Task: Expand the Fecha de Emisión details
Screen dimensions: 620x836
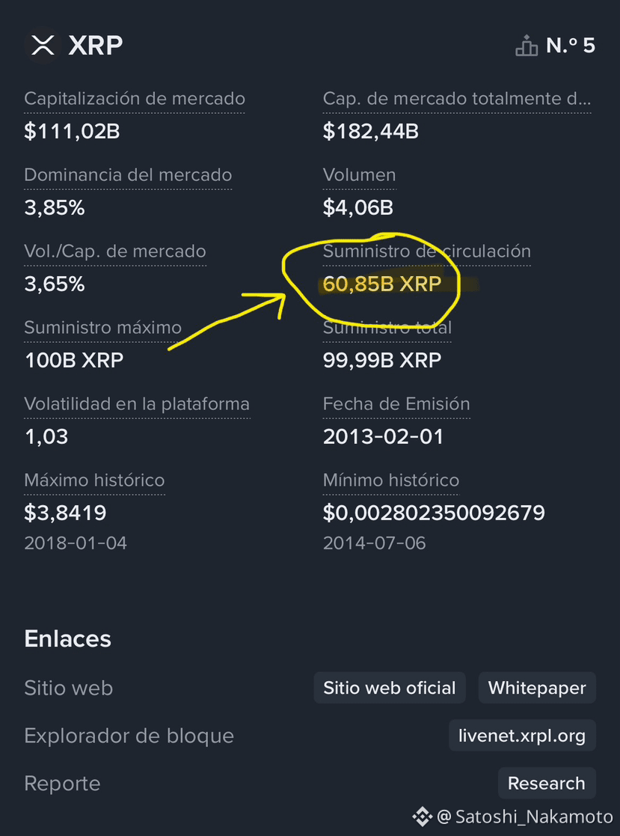Action: point(396,404)
